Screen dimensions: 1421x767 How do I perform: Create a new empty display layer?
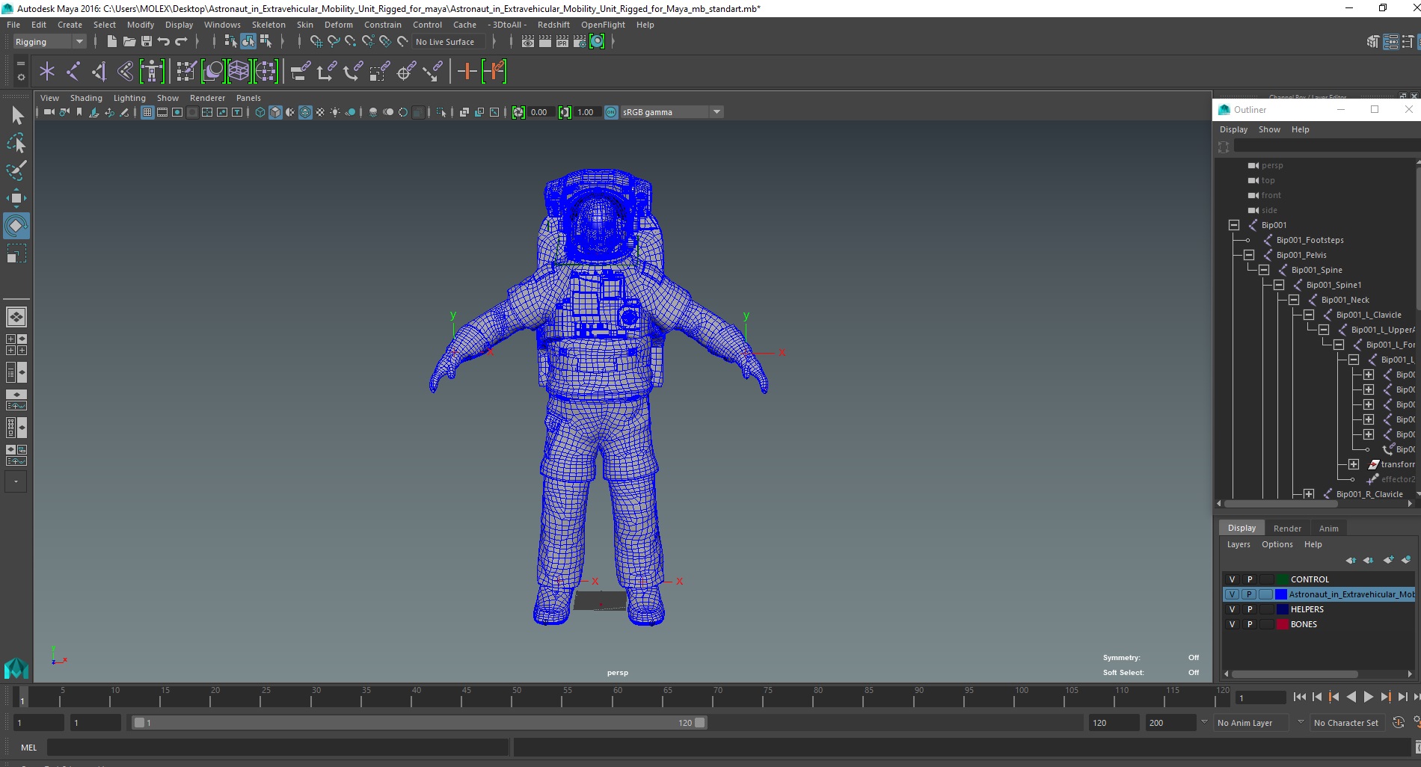pyautogui.click(x=1388, y=560)
